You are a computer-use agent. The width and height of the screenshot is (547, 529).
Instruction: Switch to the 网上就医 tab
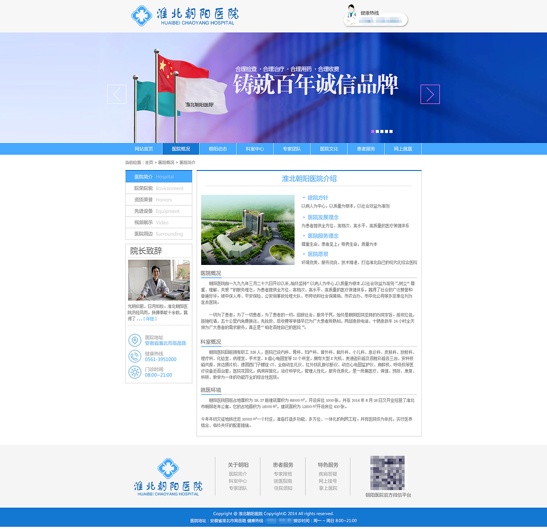click(403, 149)
